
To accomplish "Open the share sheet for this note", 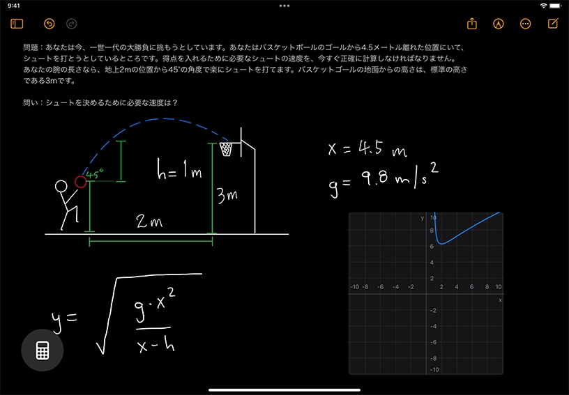I will pos(472,24).
